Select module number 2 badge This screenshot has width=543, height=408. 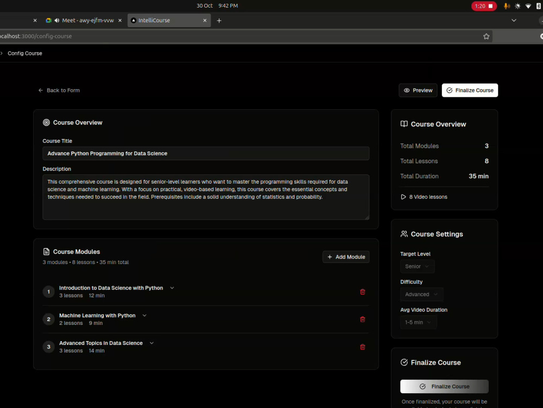click(x=48, y=319)
